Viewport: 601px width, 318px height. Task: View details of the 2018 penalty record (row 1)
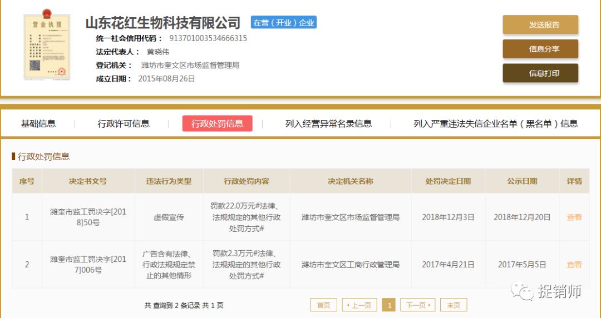coord(574,217)
